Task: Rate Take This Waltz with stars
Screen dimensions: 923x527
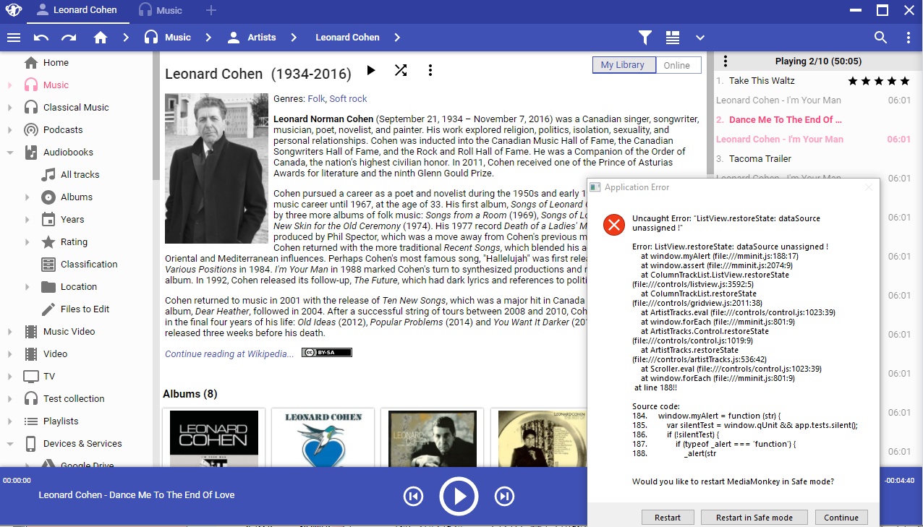Action: pos(877,81)
